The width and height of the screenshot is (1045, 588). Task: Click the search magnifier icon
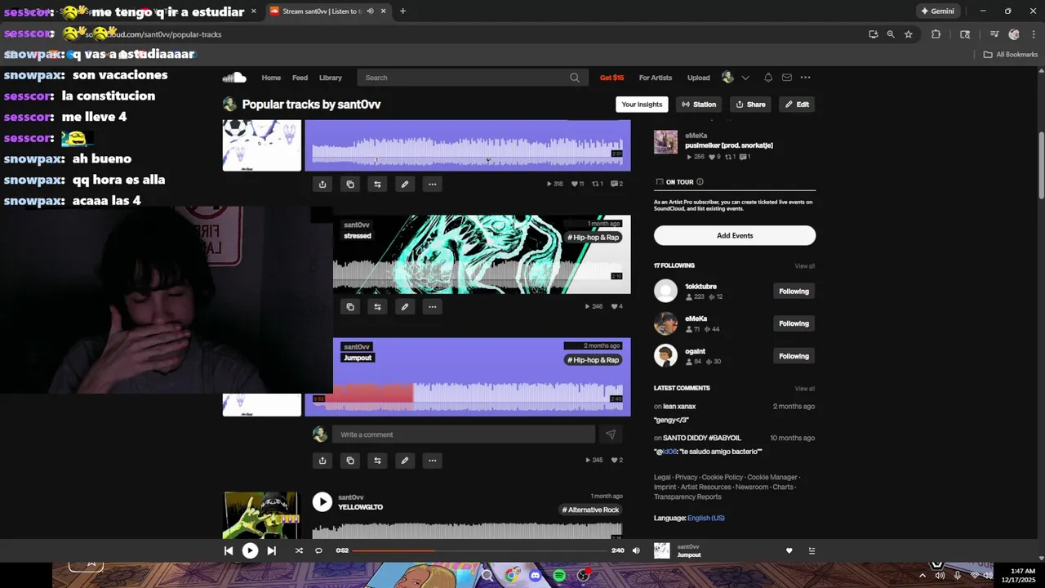pos(575,78)
